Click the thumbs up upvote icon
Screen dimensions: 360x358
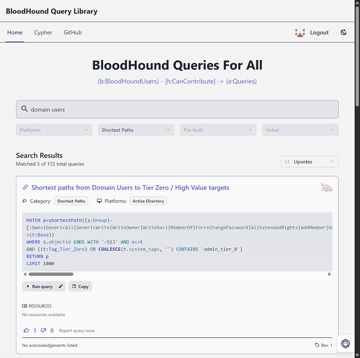click(27, 331)
